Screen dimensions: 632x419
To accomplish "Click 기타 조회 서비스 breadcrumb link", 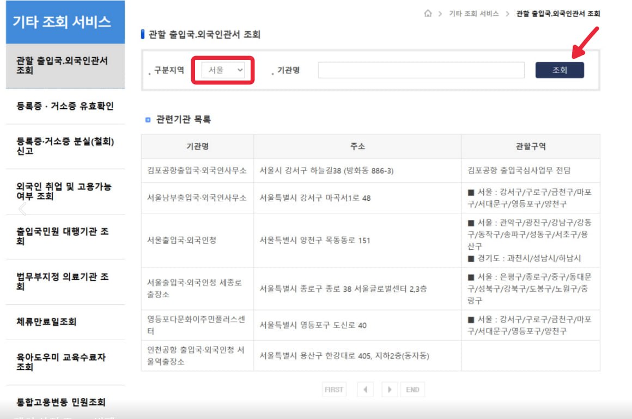I will pyautogui.click(x=473, y=14).
